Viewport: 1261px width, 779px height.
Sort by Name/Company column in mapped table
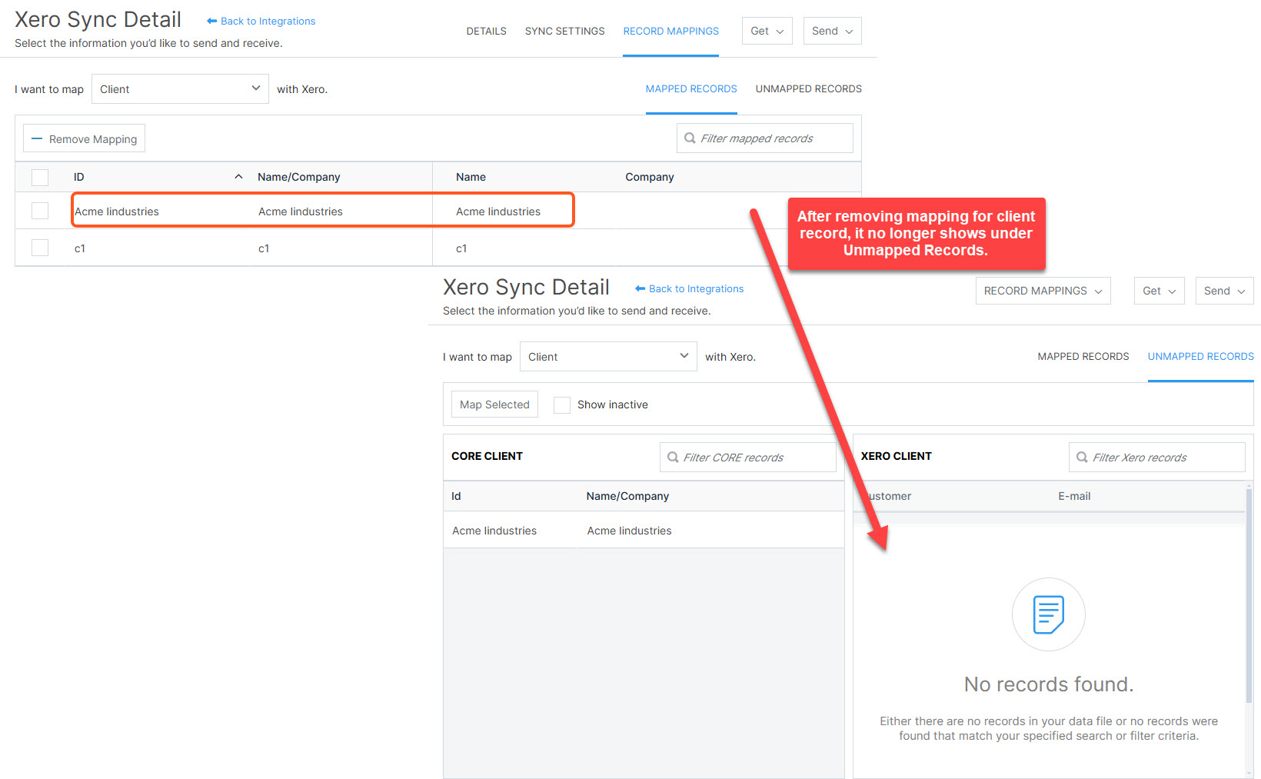click(x=299, y=177)
